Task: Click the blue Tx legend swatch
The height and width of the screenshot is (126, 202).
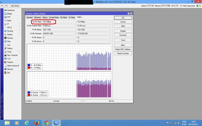Action: [x=29, y=65]
